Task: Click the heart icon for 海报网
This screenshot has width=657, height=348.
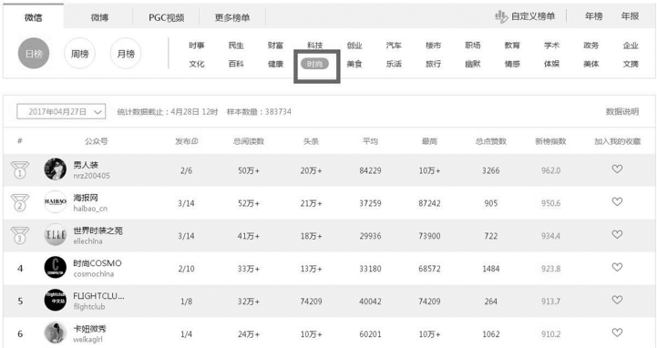Action: tap(617, 201)
